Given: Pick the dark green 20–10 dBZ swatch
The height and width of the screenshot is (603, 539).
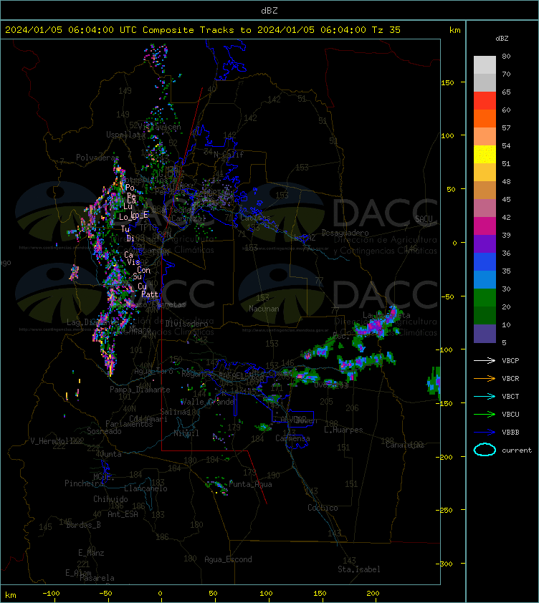Looking at the screenshot, I should point(485,315).
